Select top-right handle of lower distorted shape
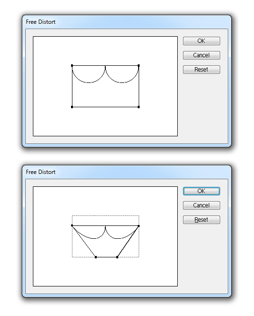The width and height of the screenshot is (254, 316). click(139, 226)
